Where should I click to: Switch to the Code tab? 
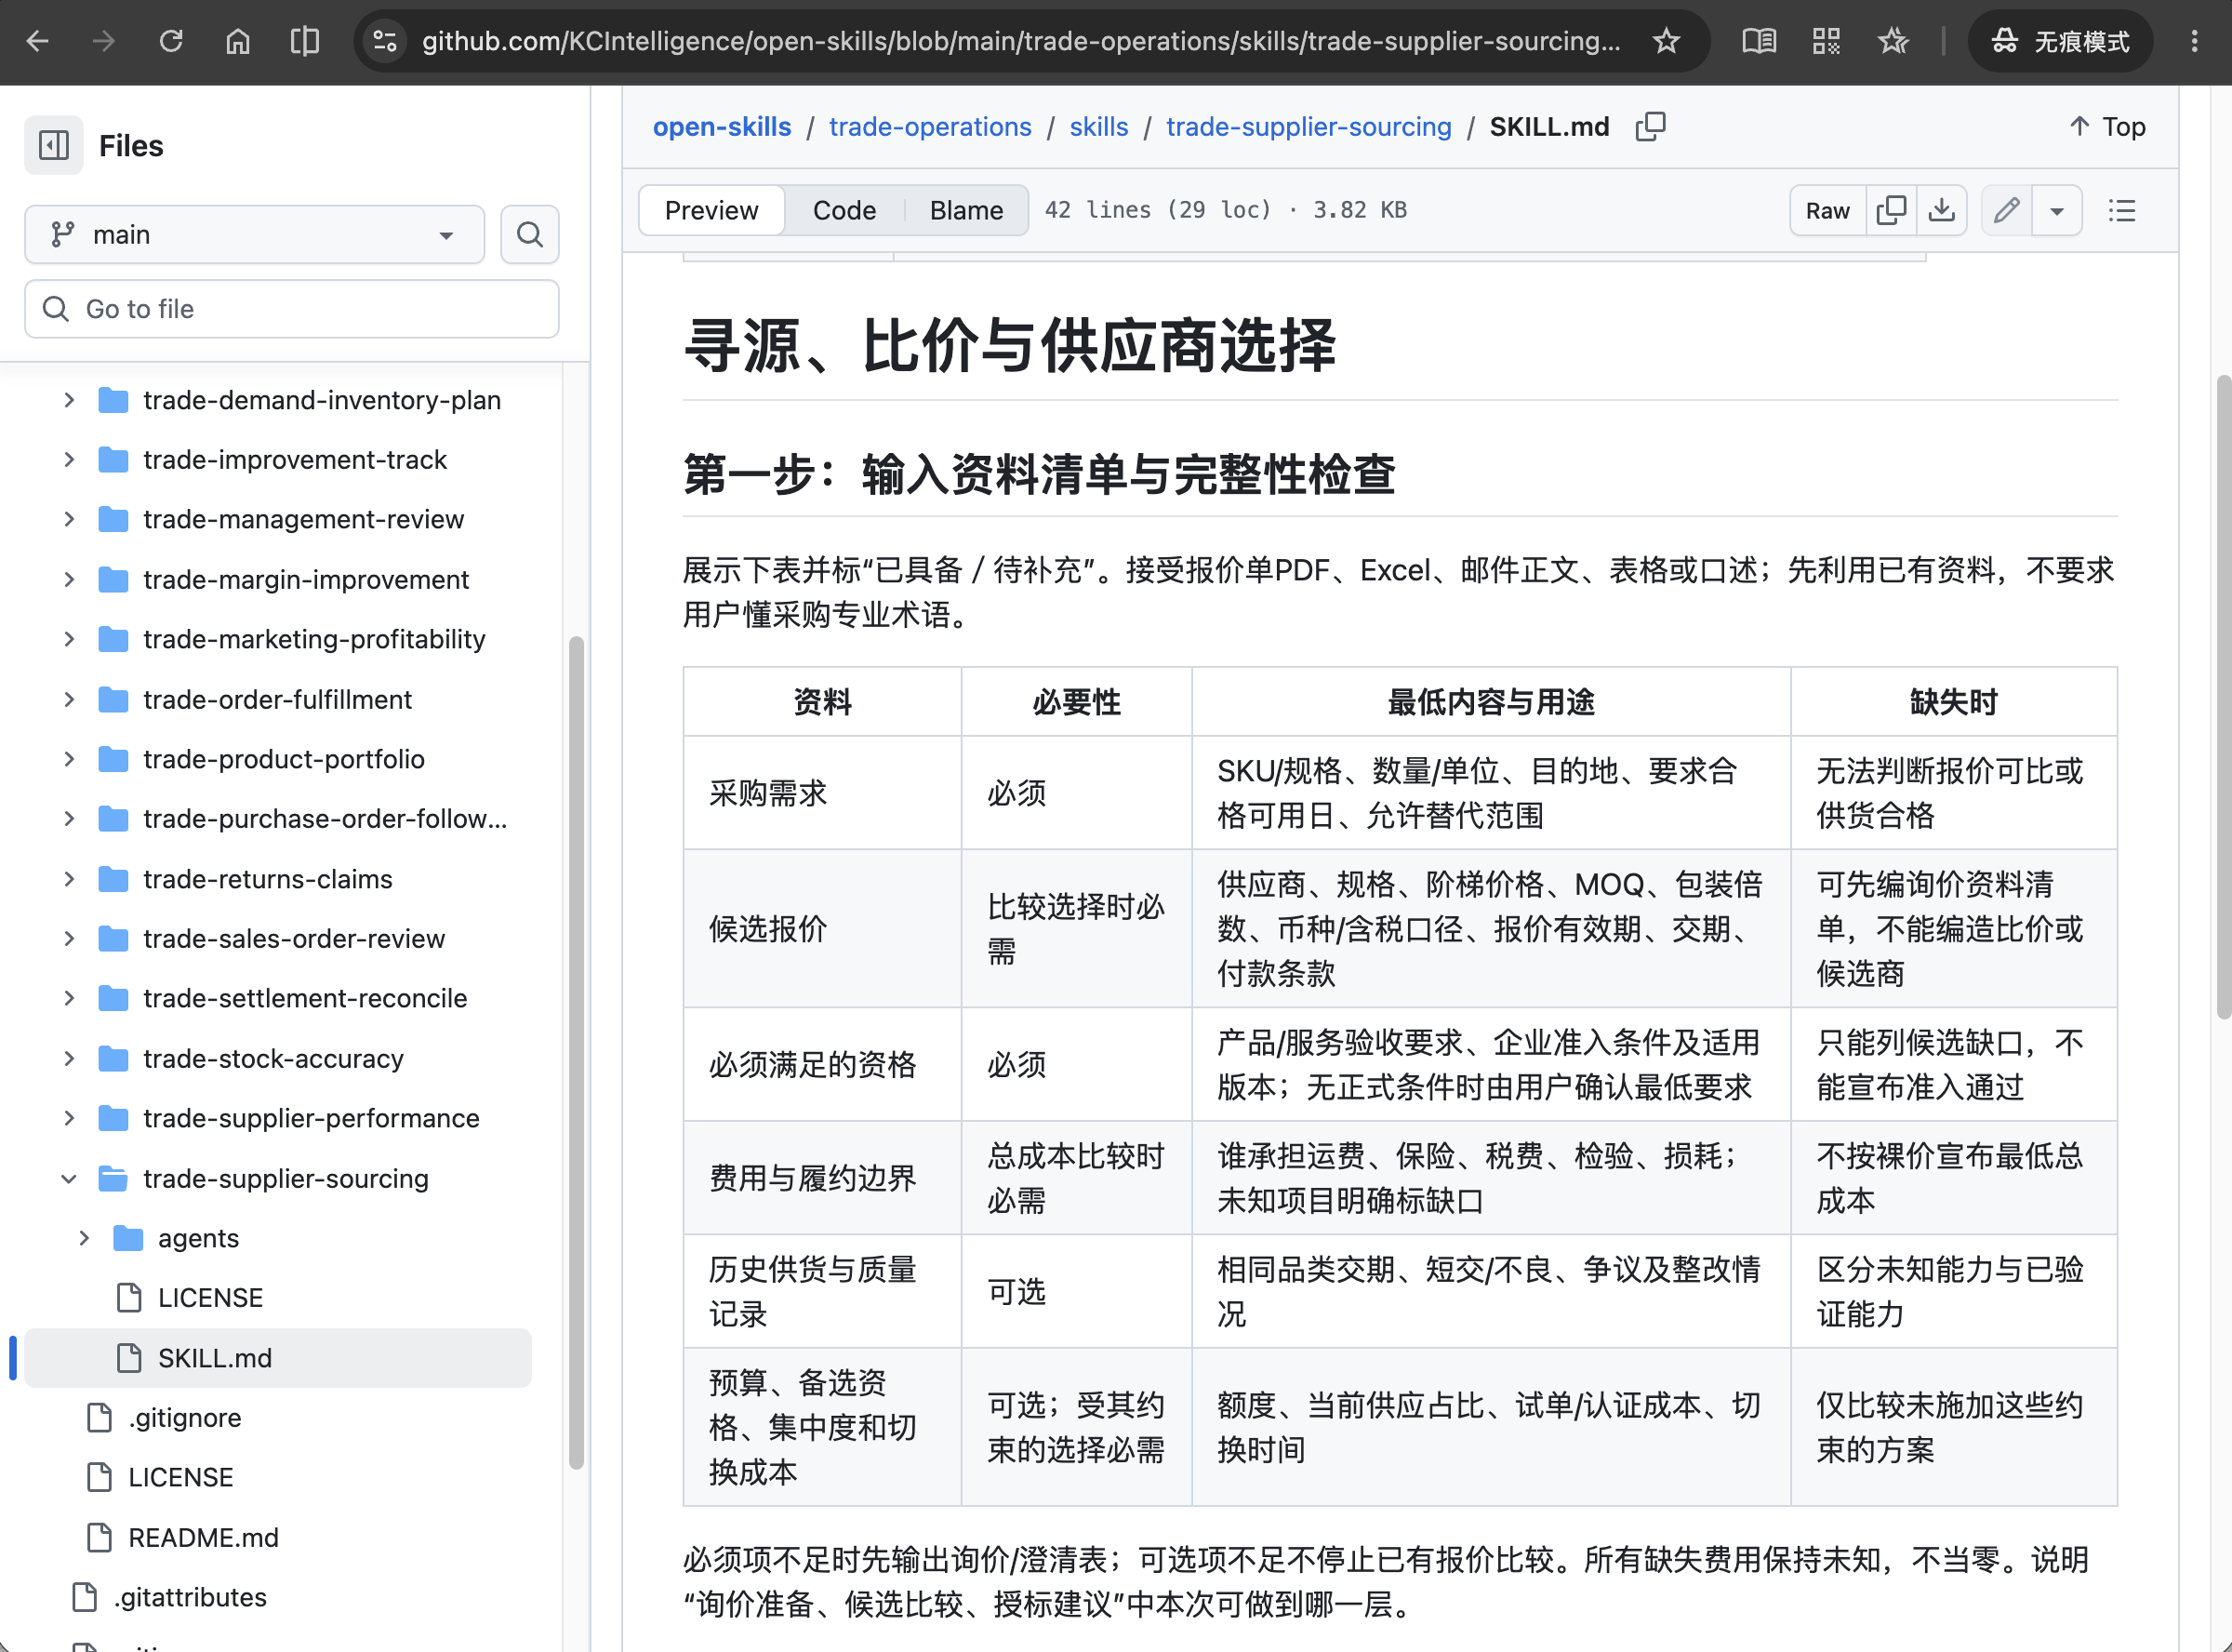844,211
